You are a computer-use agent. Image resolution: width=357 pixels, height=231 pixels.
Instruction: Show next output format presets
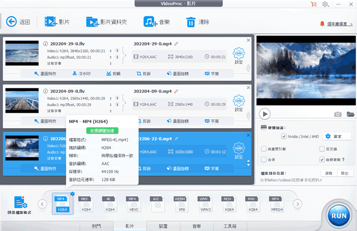(x=297, y=204)
